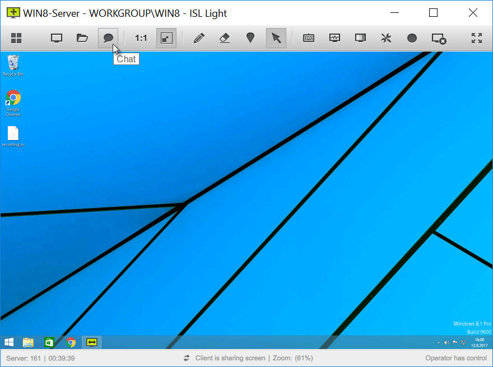Set zoom to 1:1 actual size

coord(141,38)
